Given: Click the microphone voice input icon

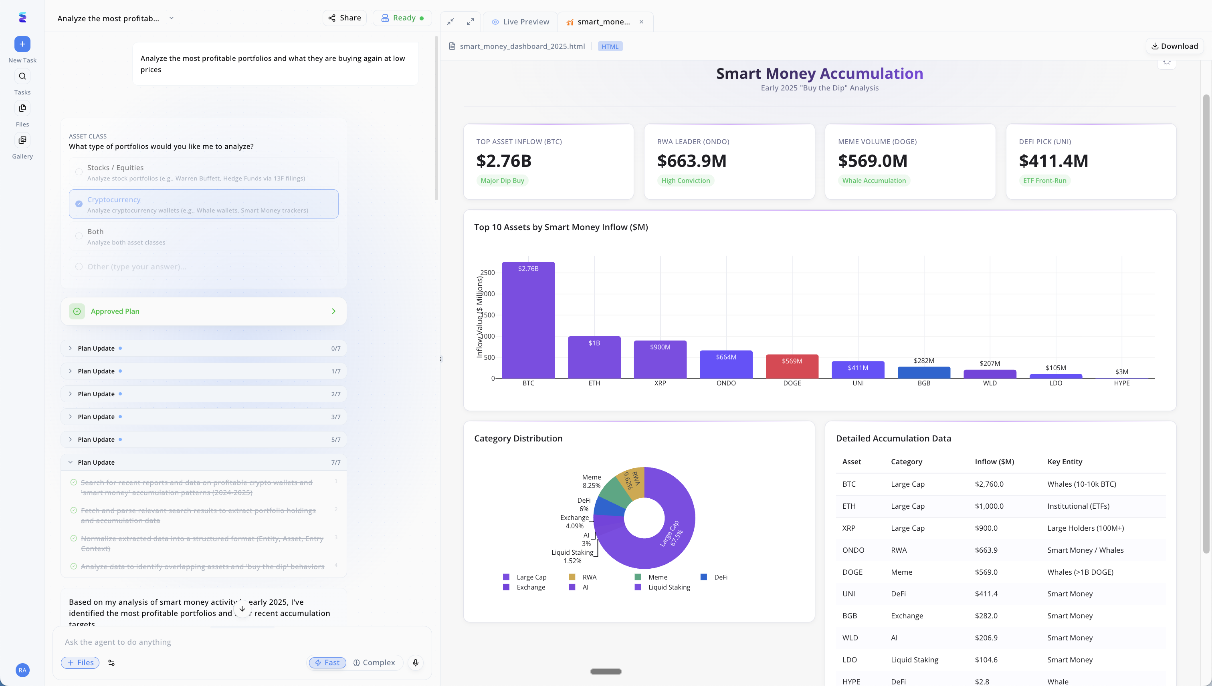Looking at the screenshot, I should 415,662.
